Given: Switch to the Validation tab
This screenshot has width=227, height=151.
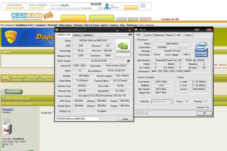Looking at the screenshot, I should [x=88, y=35].
